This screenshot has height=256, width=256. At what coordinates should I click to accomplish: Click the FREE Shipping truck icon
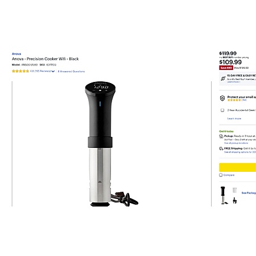(221, 148)
